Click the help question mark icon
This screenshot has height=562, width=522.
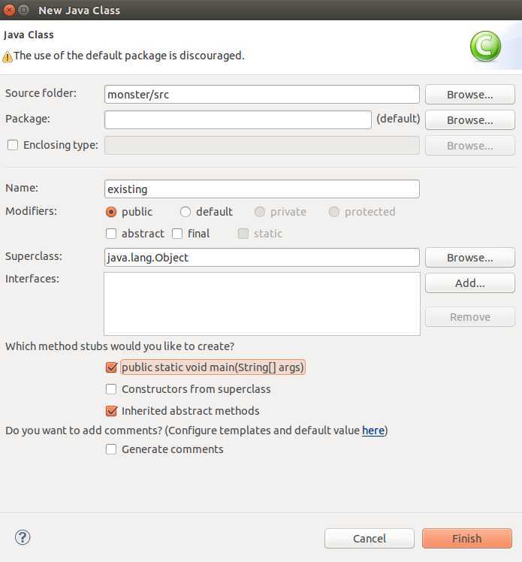coord(23,537)
